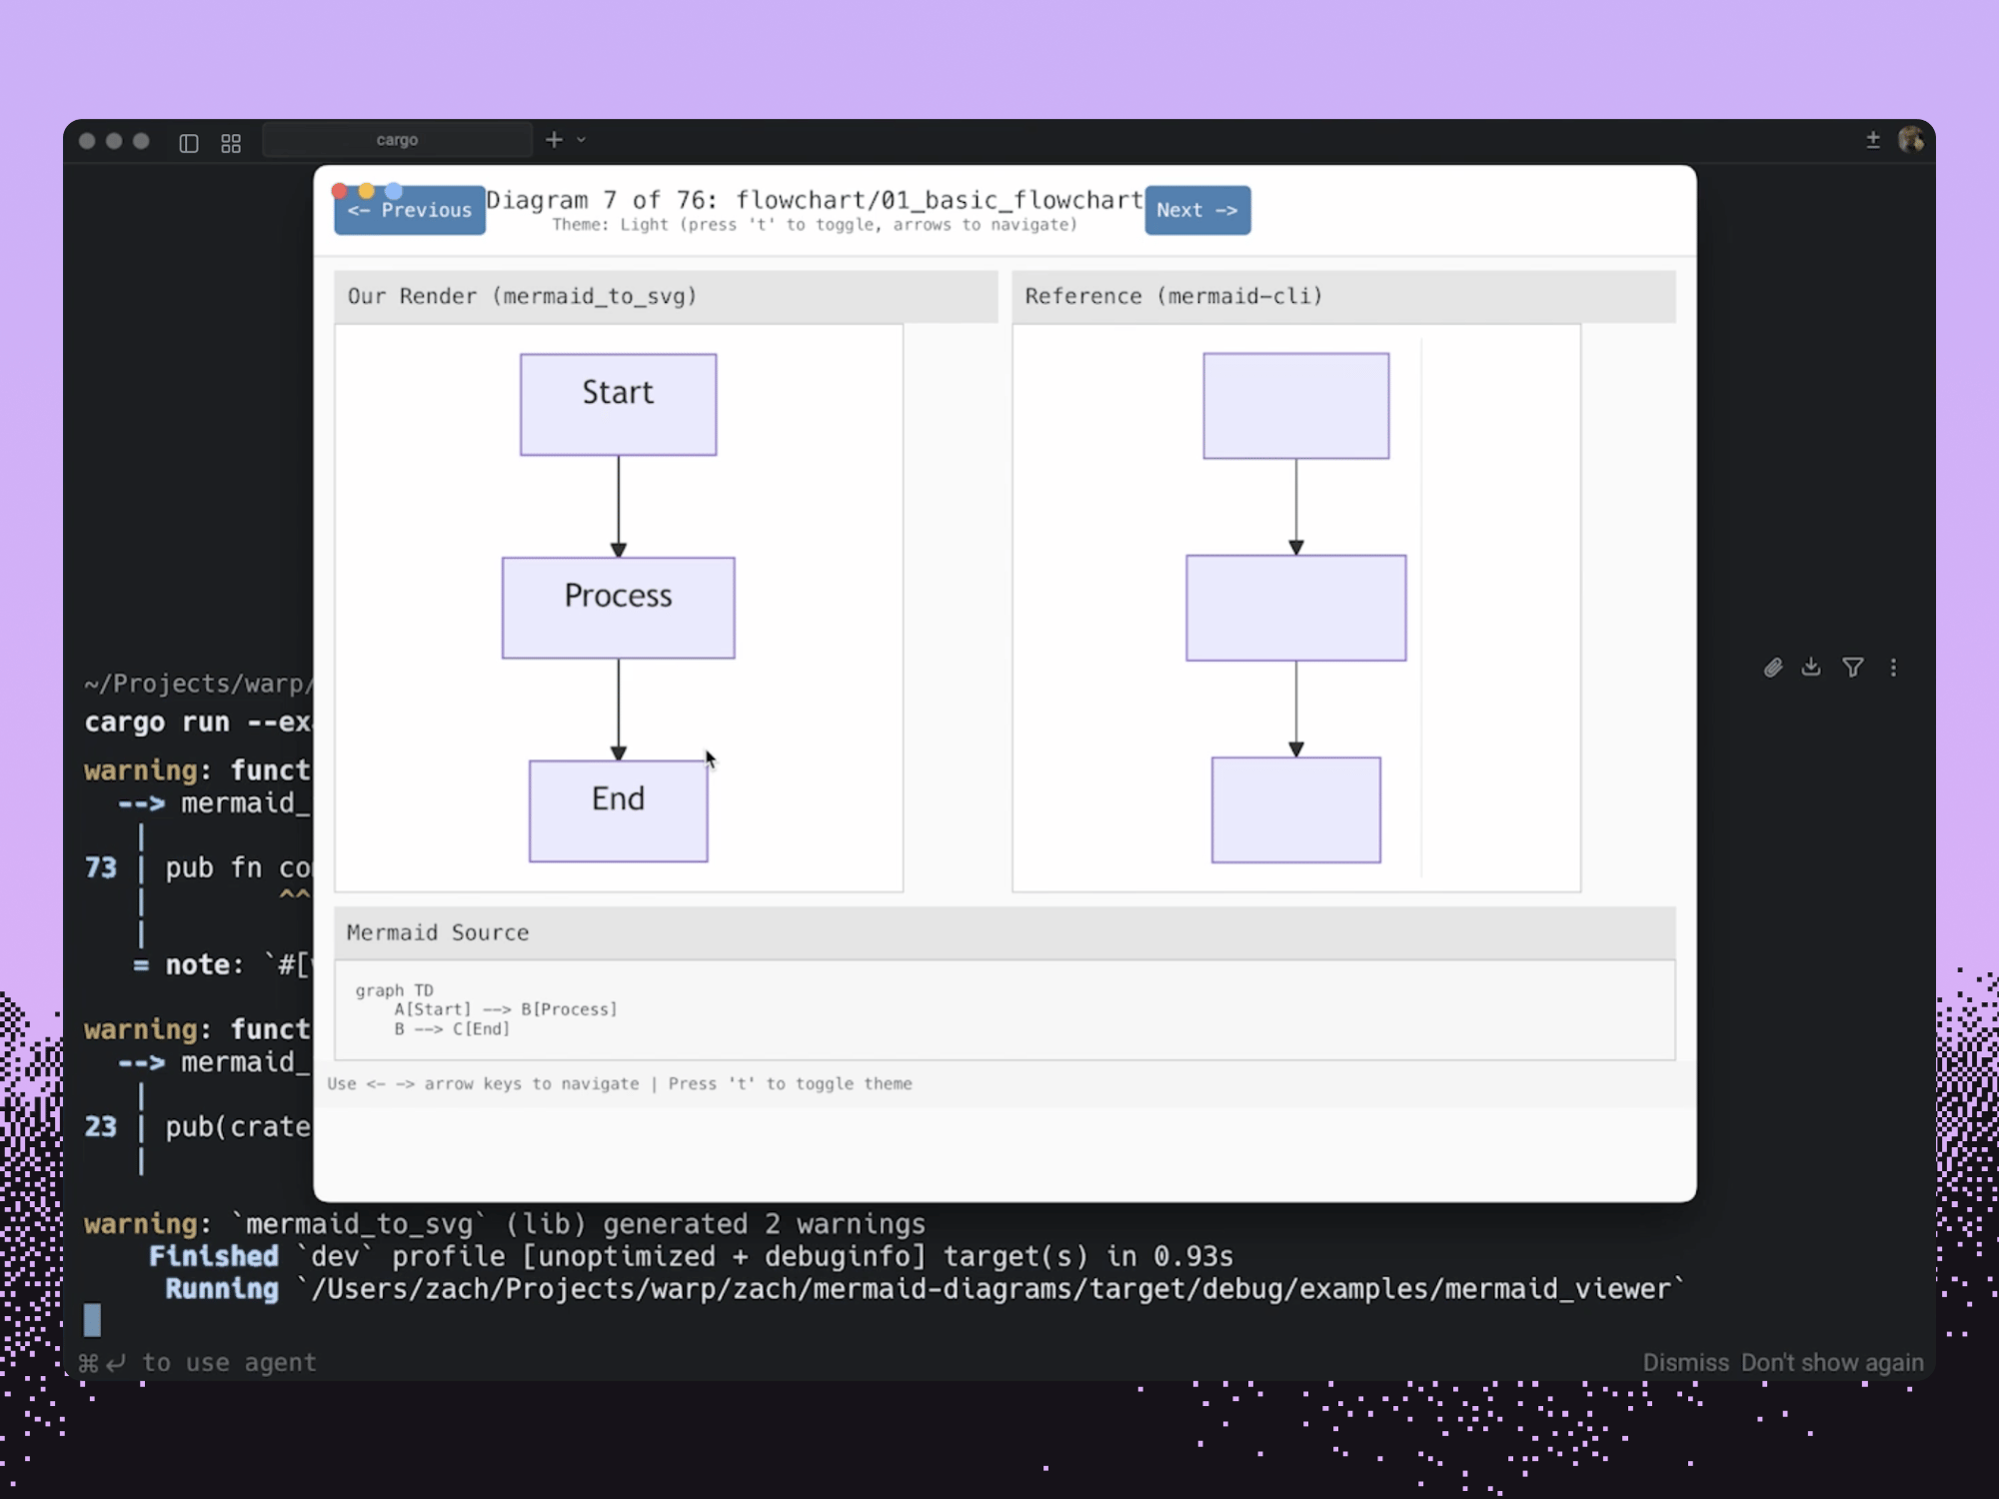Click Dismiss on the agent hint

(x=1685, y=1363)
